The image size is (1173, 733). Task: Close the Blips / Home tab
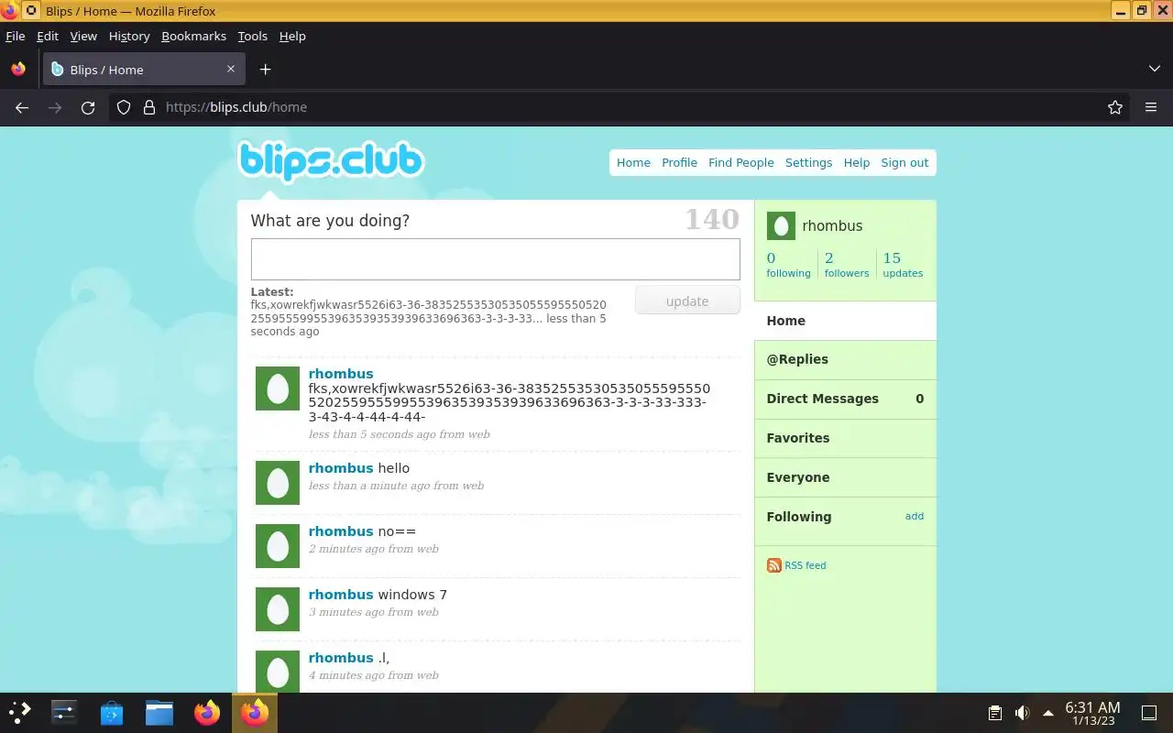231,69
